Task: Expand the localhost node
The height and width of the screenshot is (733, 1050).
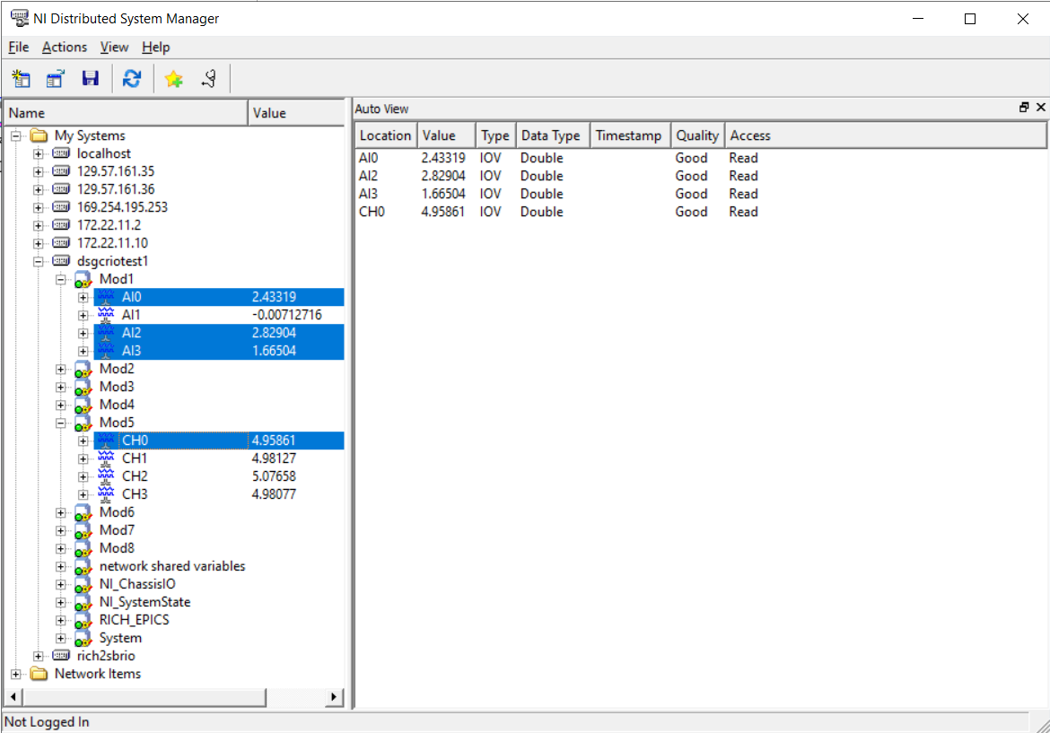Action: [x=39, y=154]
